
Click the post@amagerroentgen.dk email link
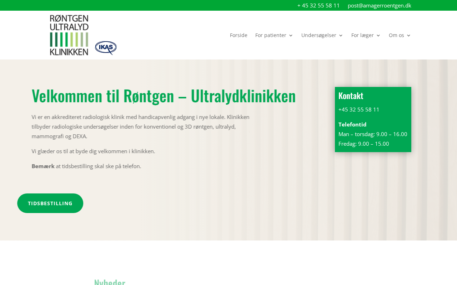pyautogui.click(x=379, y=5)
